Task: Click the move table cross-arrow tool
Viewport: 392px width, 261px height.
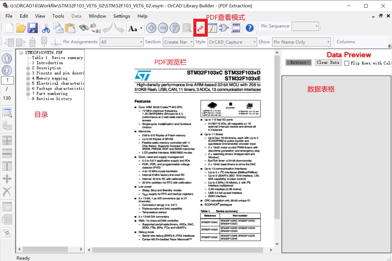Action: (7, 178)
